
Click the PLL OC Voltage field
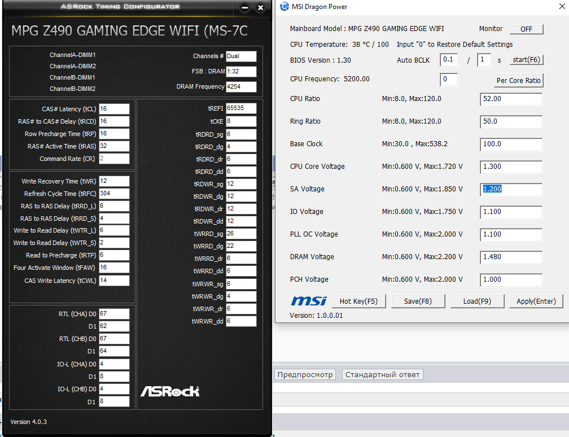(511, 234)
